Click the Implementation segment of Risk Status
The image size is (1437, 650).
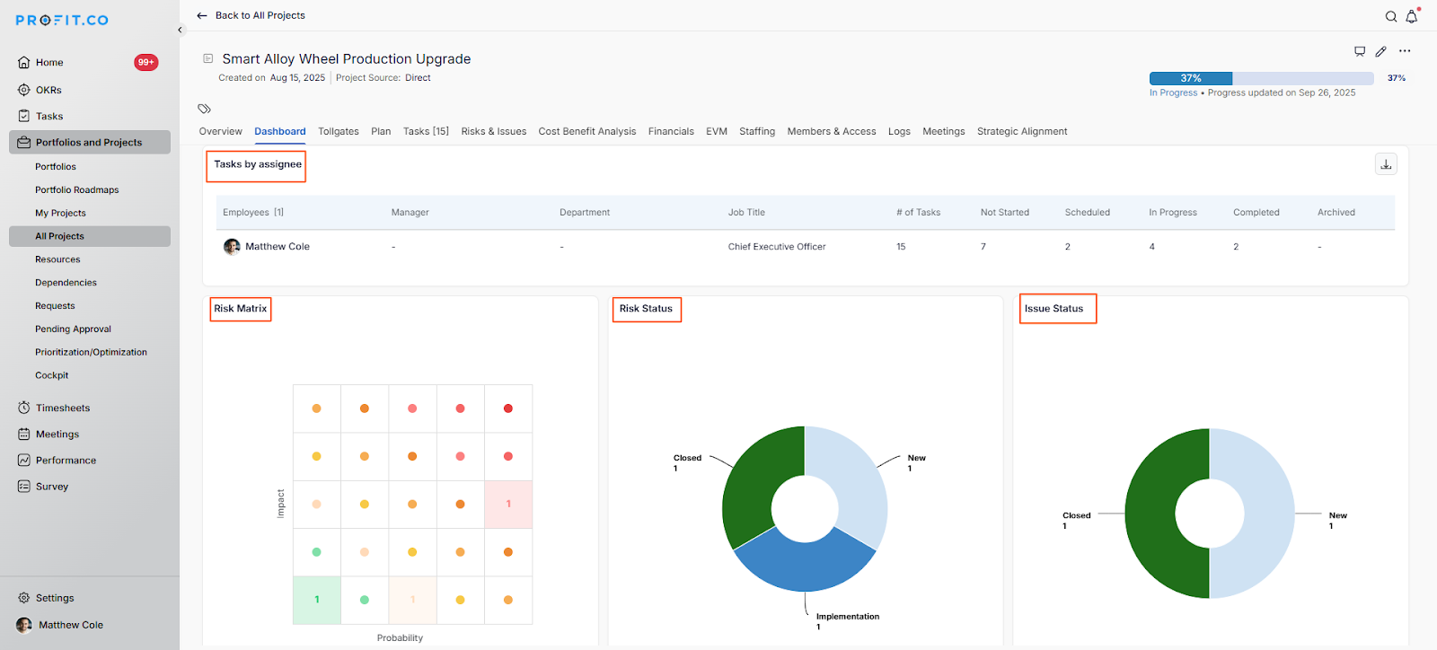click(x=804, y=566)
